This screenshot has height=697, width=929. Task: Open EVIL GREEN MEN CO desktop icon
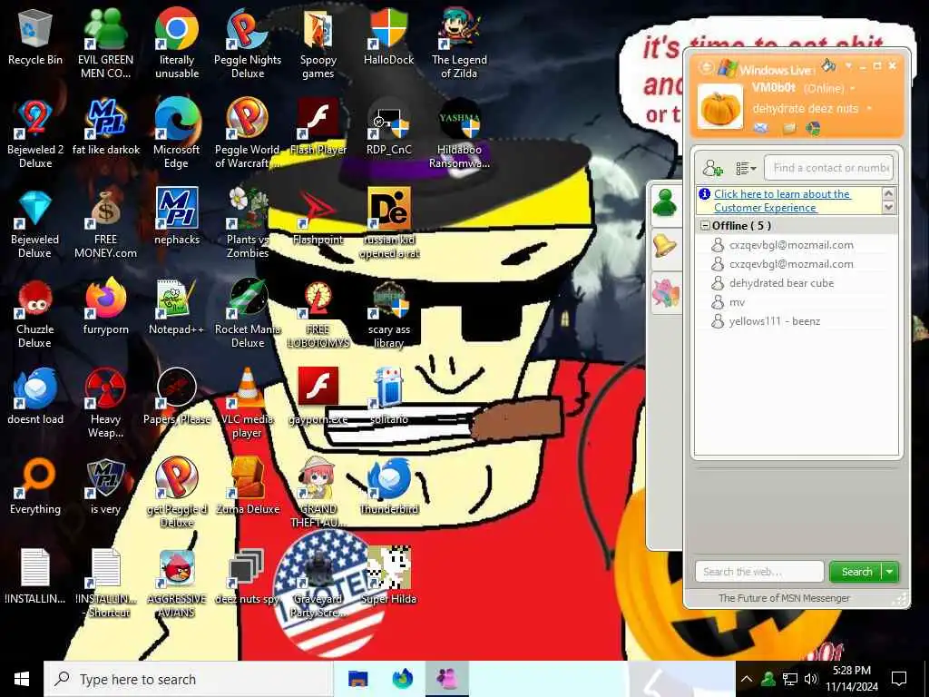tap(105, 44)
